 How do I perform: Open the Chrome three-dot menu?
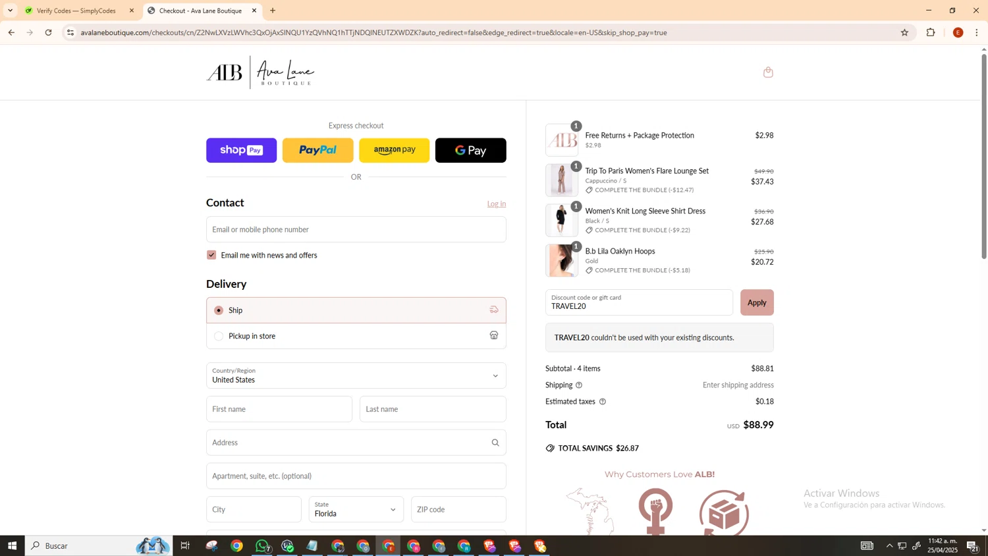click(977, 32)
